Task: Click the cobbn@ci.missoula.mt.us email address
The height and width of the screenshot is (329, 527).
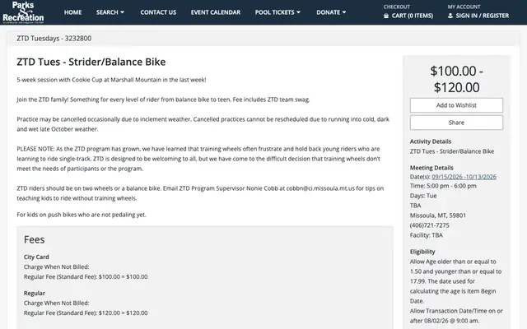Action: pyautogui.click(x=320, y=188)
